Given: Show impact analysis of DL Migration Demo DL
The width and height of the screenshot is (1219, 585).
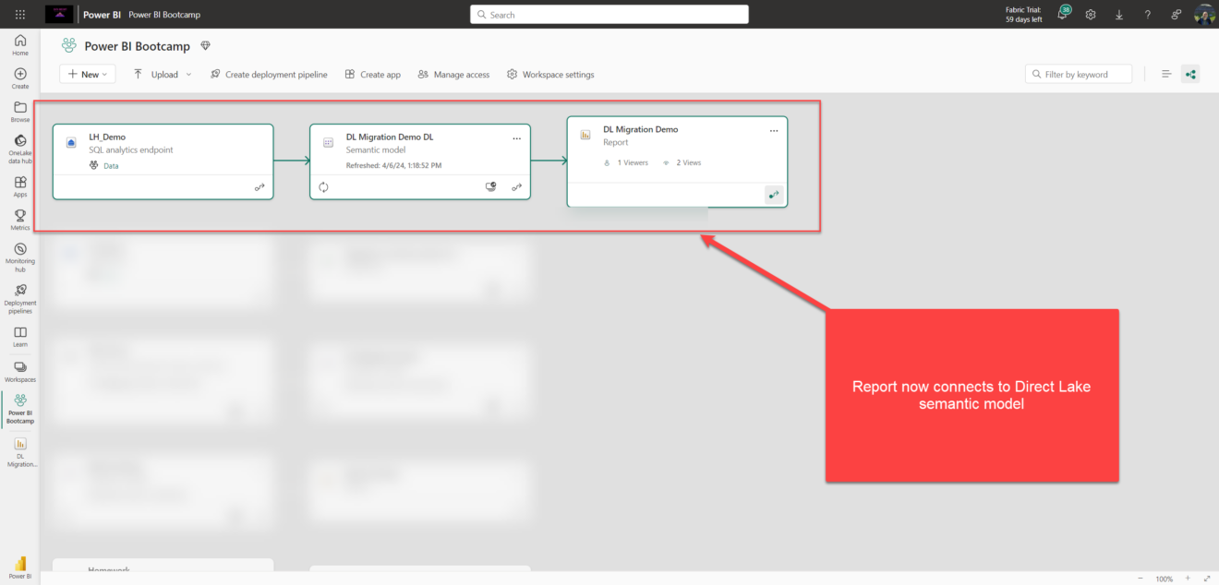Looking at the screenshot, I should 492,186.
